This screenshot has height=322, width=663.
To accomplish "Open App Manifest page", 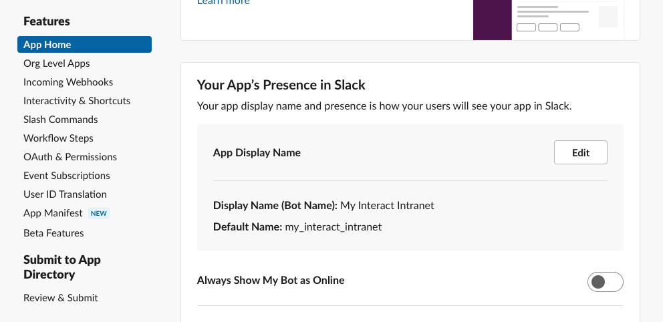I will pyautogui.click(x=53, y=213).
